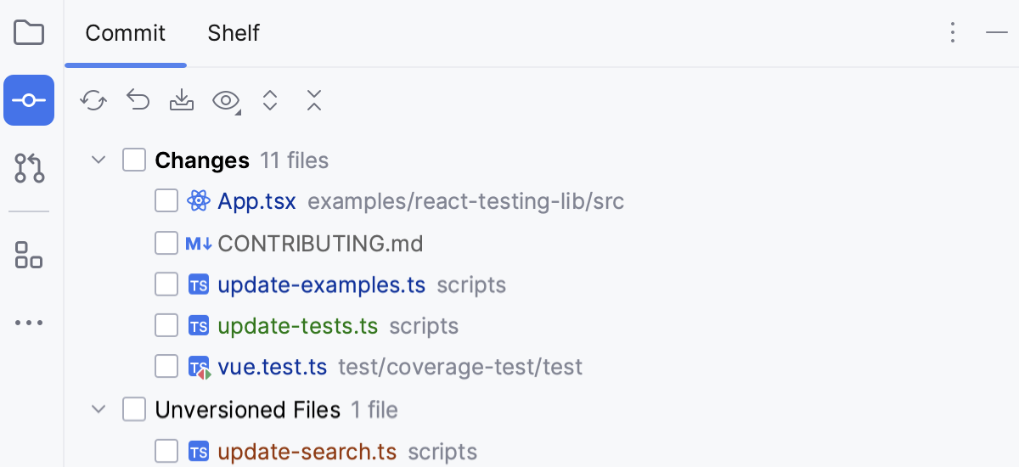The height and width of the screenshot is (467, 1019).
Task: Open the Pull Requests tool window
Action: coord(29,169)
